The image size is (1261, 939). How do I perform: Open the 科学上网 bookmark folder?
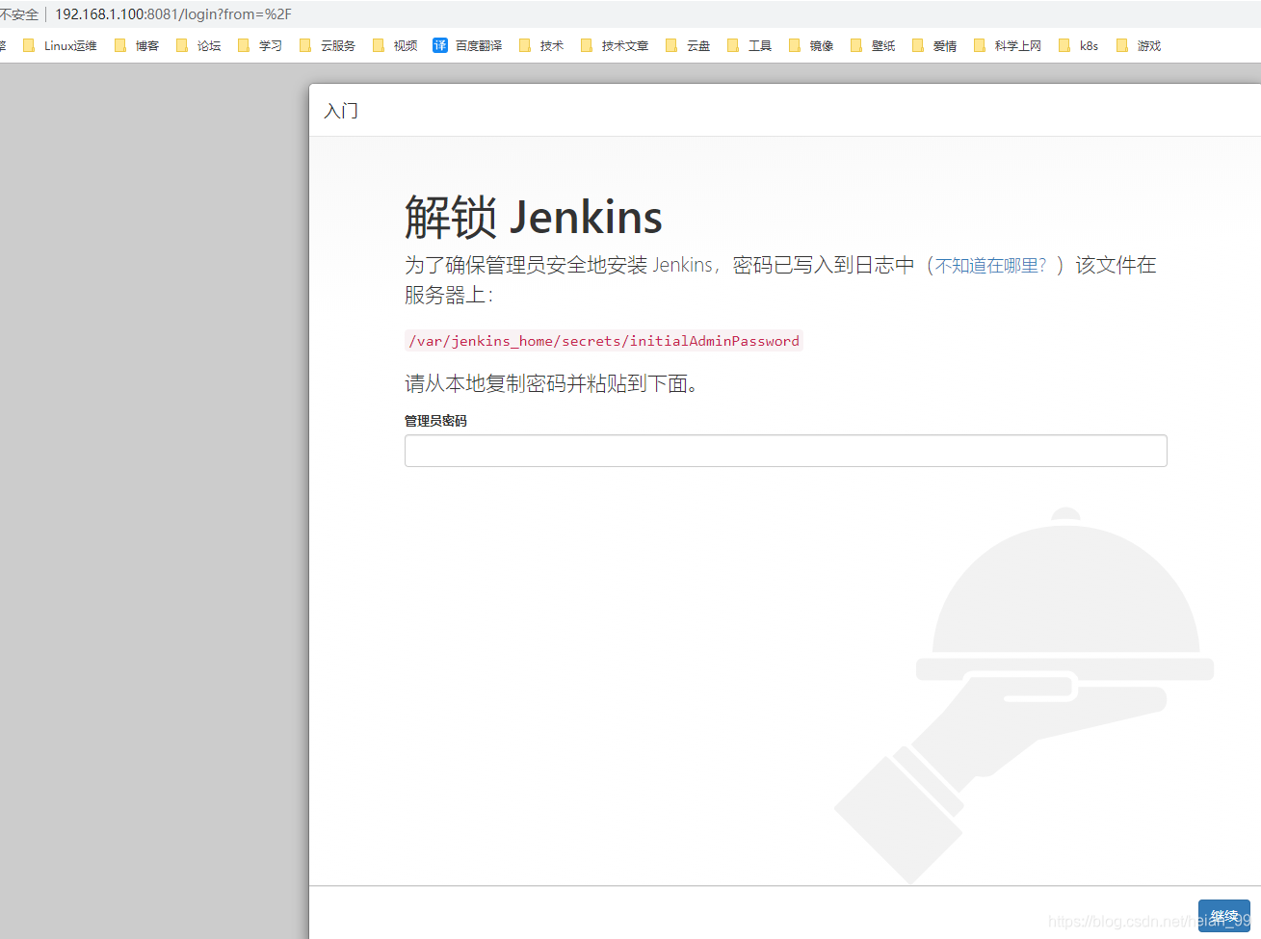[x=1008, y=45]
